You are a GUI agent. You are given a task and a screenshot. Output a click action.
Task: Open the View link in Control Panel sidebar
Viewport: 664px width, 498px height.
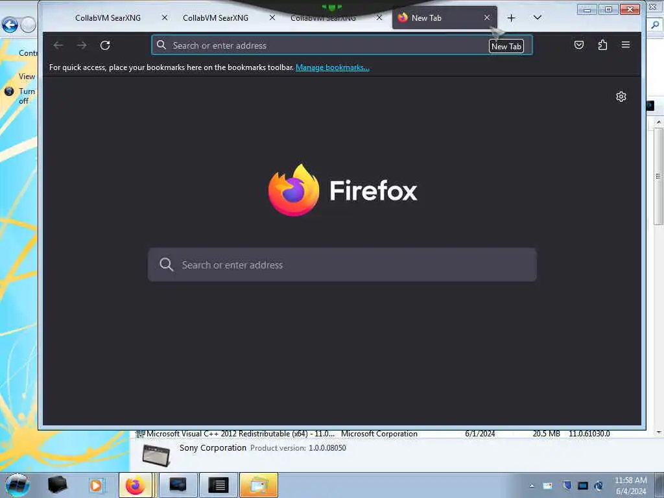27,77
